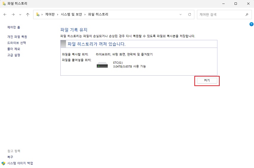This screenshot has width=254, height=168.
Task: Click 라이브러리, 바탕 화면, 연락처 및 즐겨찾기 text
Action: pos(124,54)
